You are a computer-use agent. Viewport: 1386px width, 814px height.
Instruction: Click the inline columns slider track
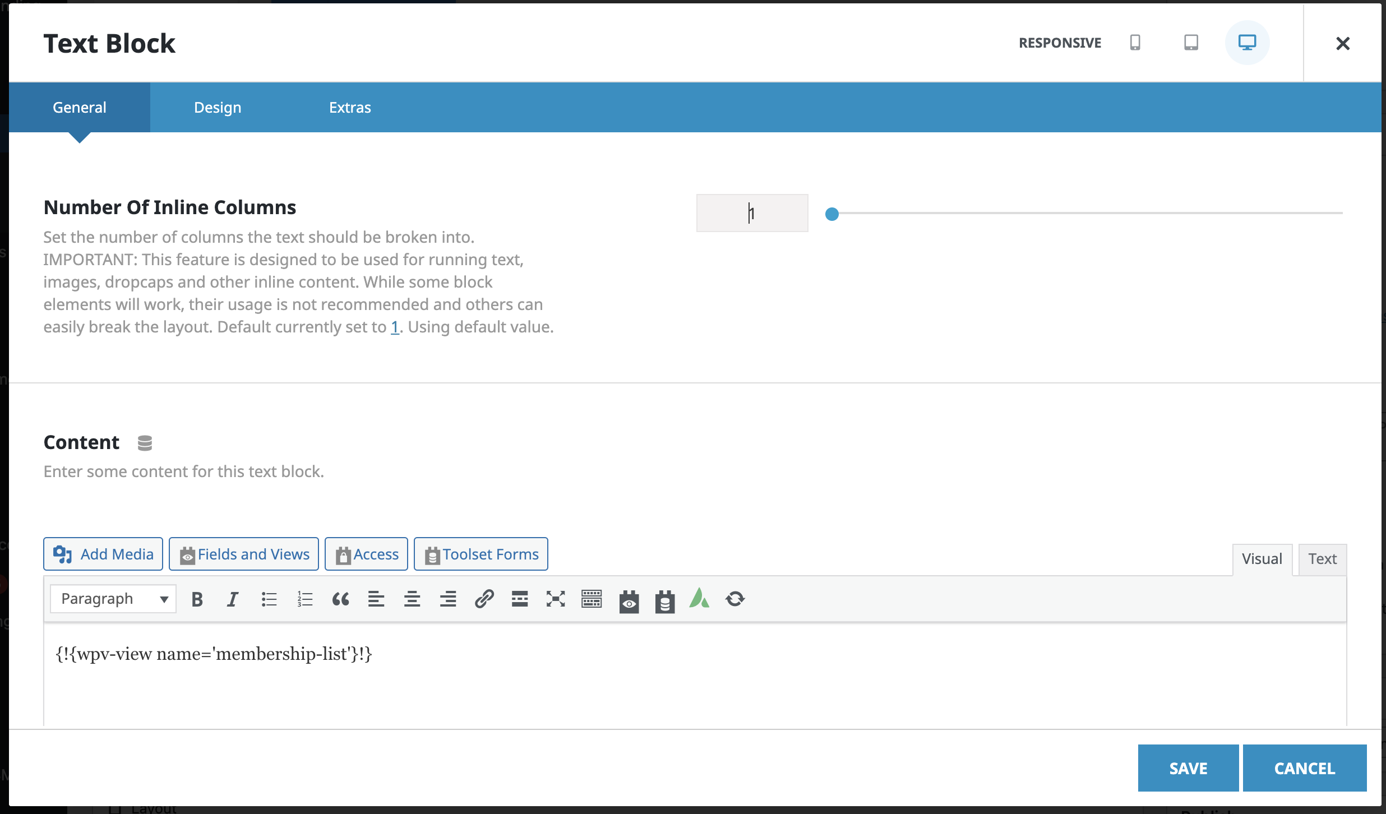[1088, 213]
